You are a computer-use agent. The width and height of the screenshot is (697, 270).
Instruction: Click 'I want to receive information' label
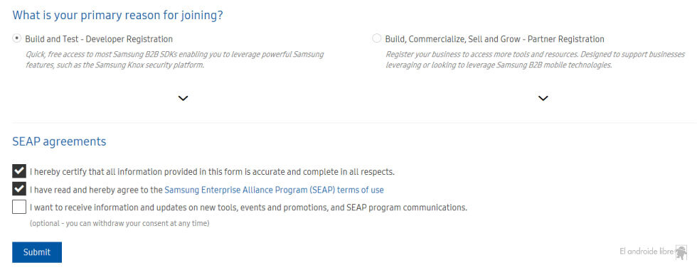pyautogui.click(x=248, y=207)
